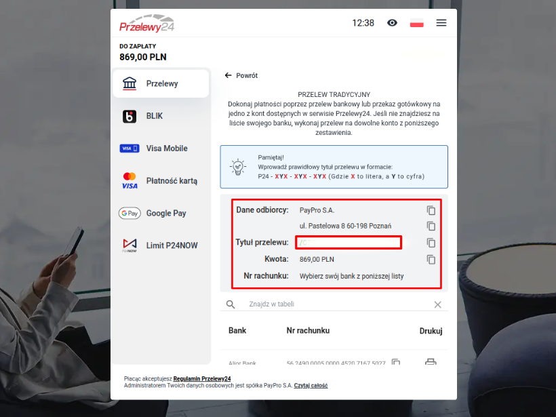Image resolution: width=556 pixels, height=417 pixels.
Task: Go back using the Powrót link
Action: [241, 75]
